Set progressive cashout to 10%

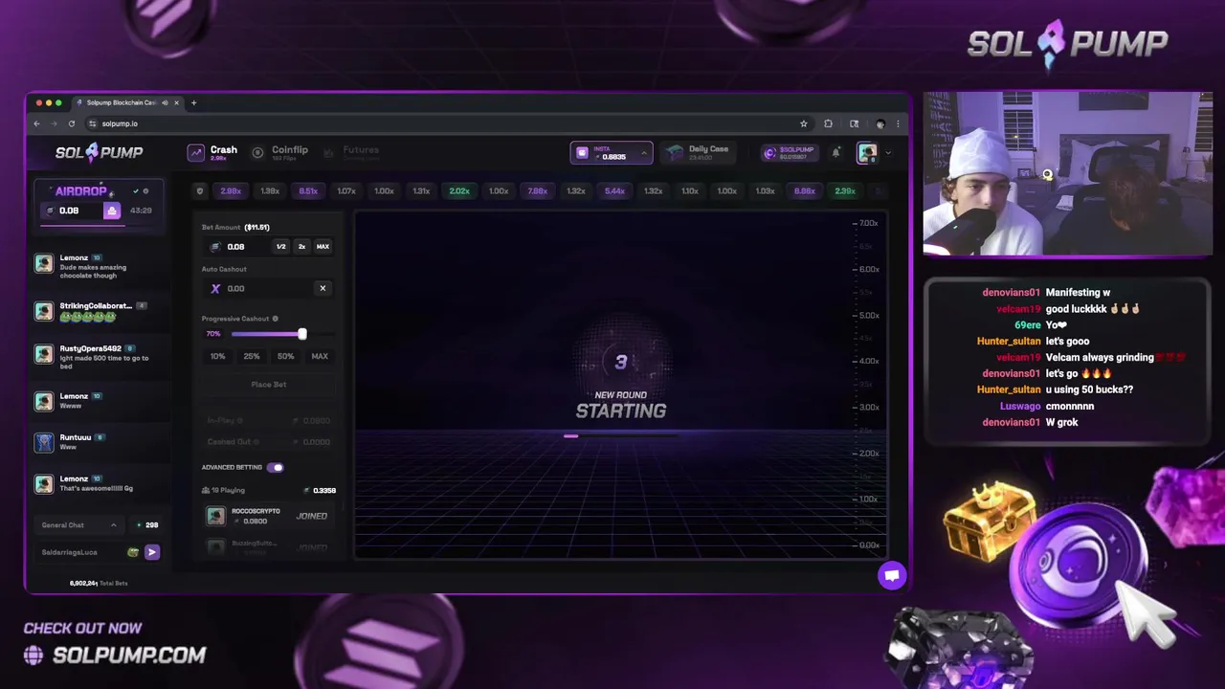pyautogui.click(x=217, y=356)
